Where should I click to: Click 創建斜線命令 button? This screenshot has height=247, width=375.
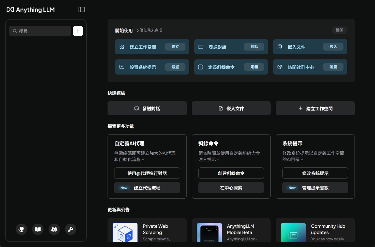click(231, 173)
